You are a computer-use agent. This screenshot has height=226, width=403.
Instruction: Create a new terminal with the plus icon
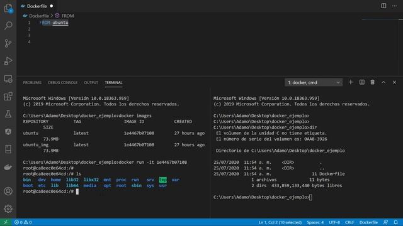(351, 82)
